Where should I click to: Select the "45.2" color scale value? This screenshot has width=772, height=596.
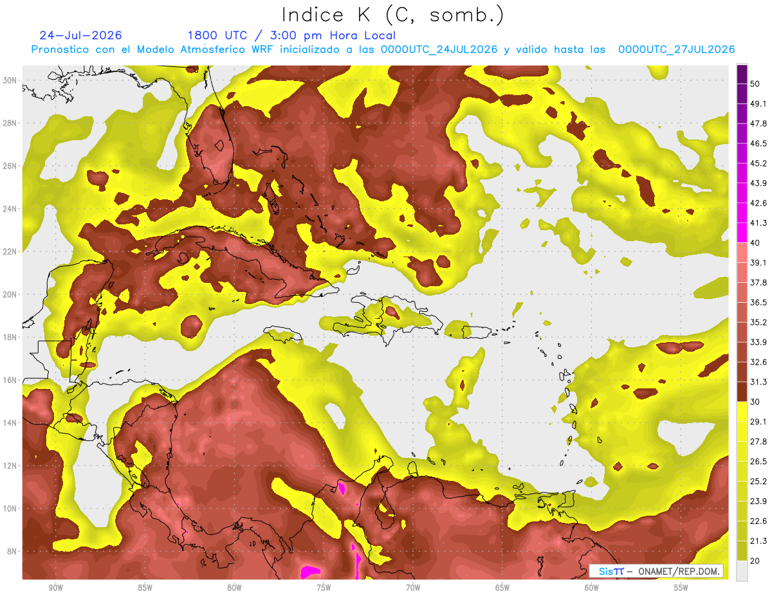[x=759, y=163]
